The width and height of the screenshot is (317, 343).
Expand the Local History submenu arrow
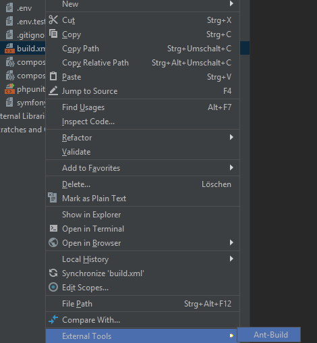click(x=231, y=259)
